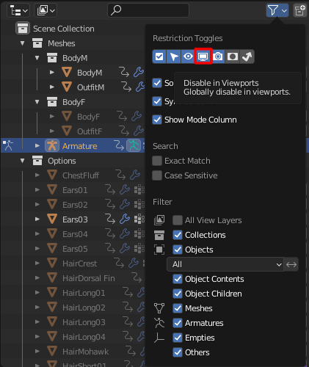Toggle the Indirect Only restriction icon

pos(247,57)
